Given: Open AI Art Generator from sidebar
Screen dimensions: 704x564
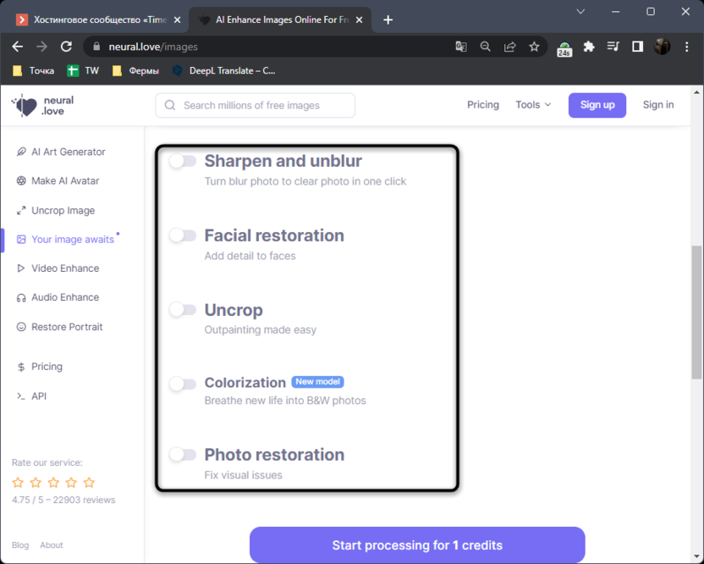Looking at the screenshot, I should 68,152.
